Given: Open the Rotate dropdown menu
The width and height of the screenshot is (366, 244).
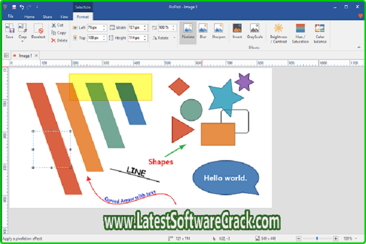Looking at the screenshot, I should pos(174,38).
